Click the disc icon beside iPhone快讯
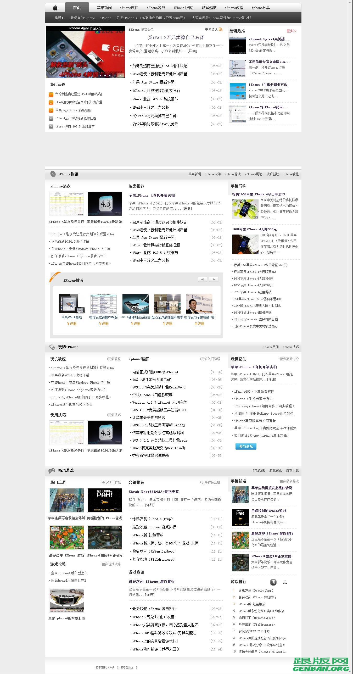 coord(53,174)
